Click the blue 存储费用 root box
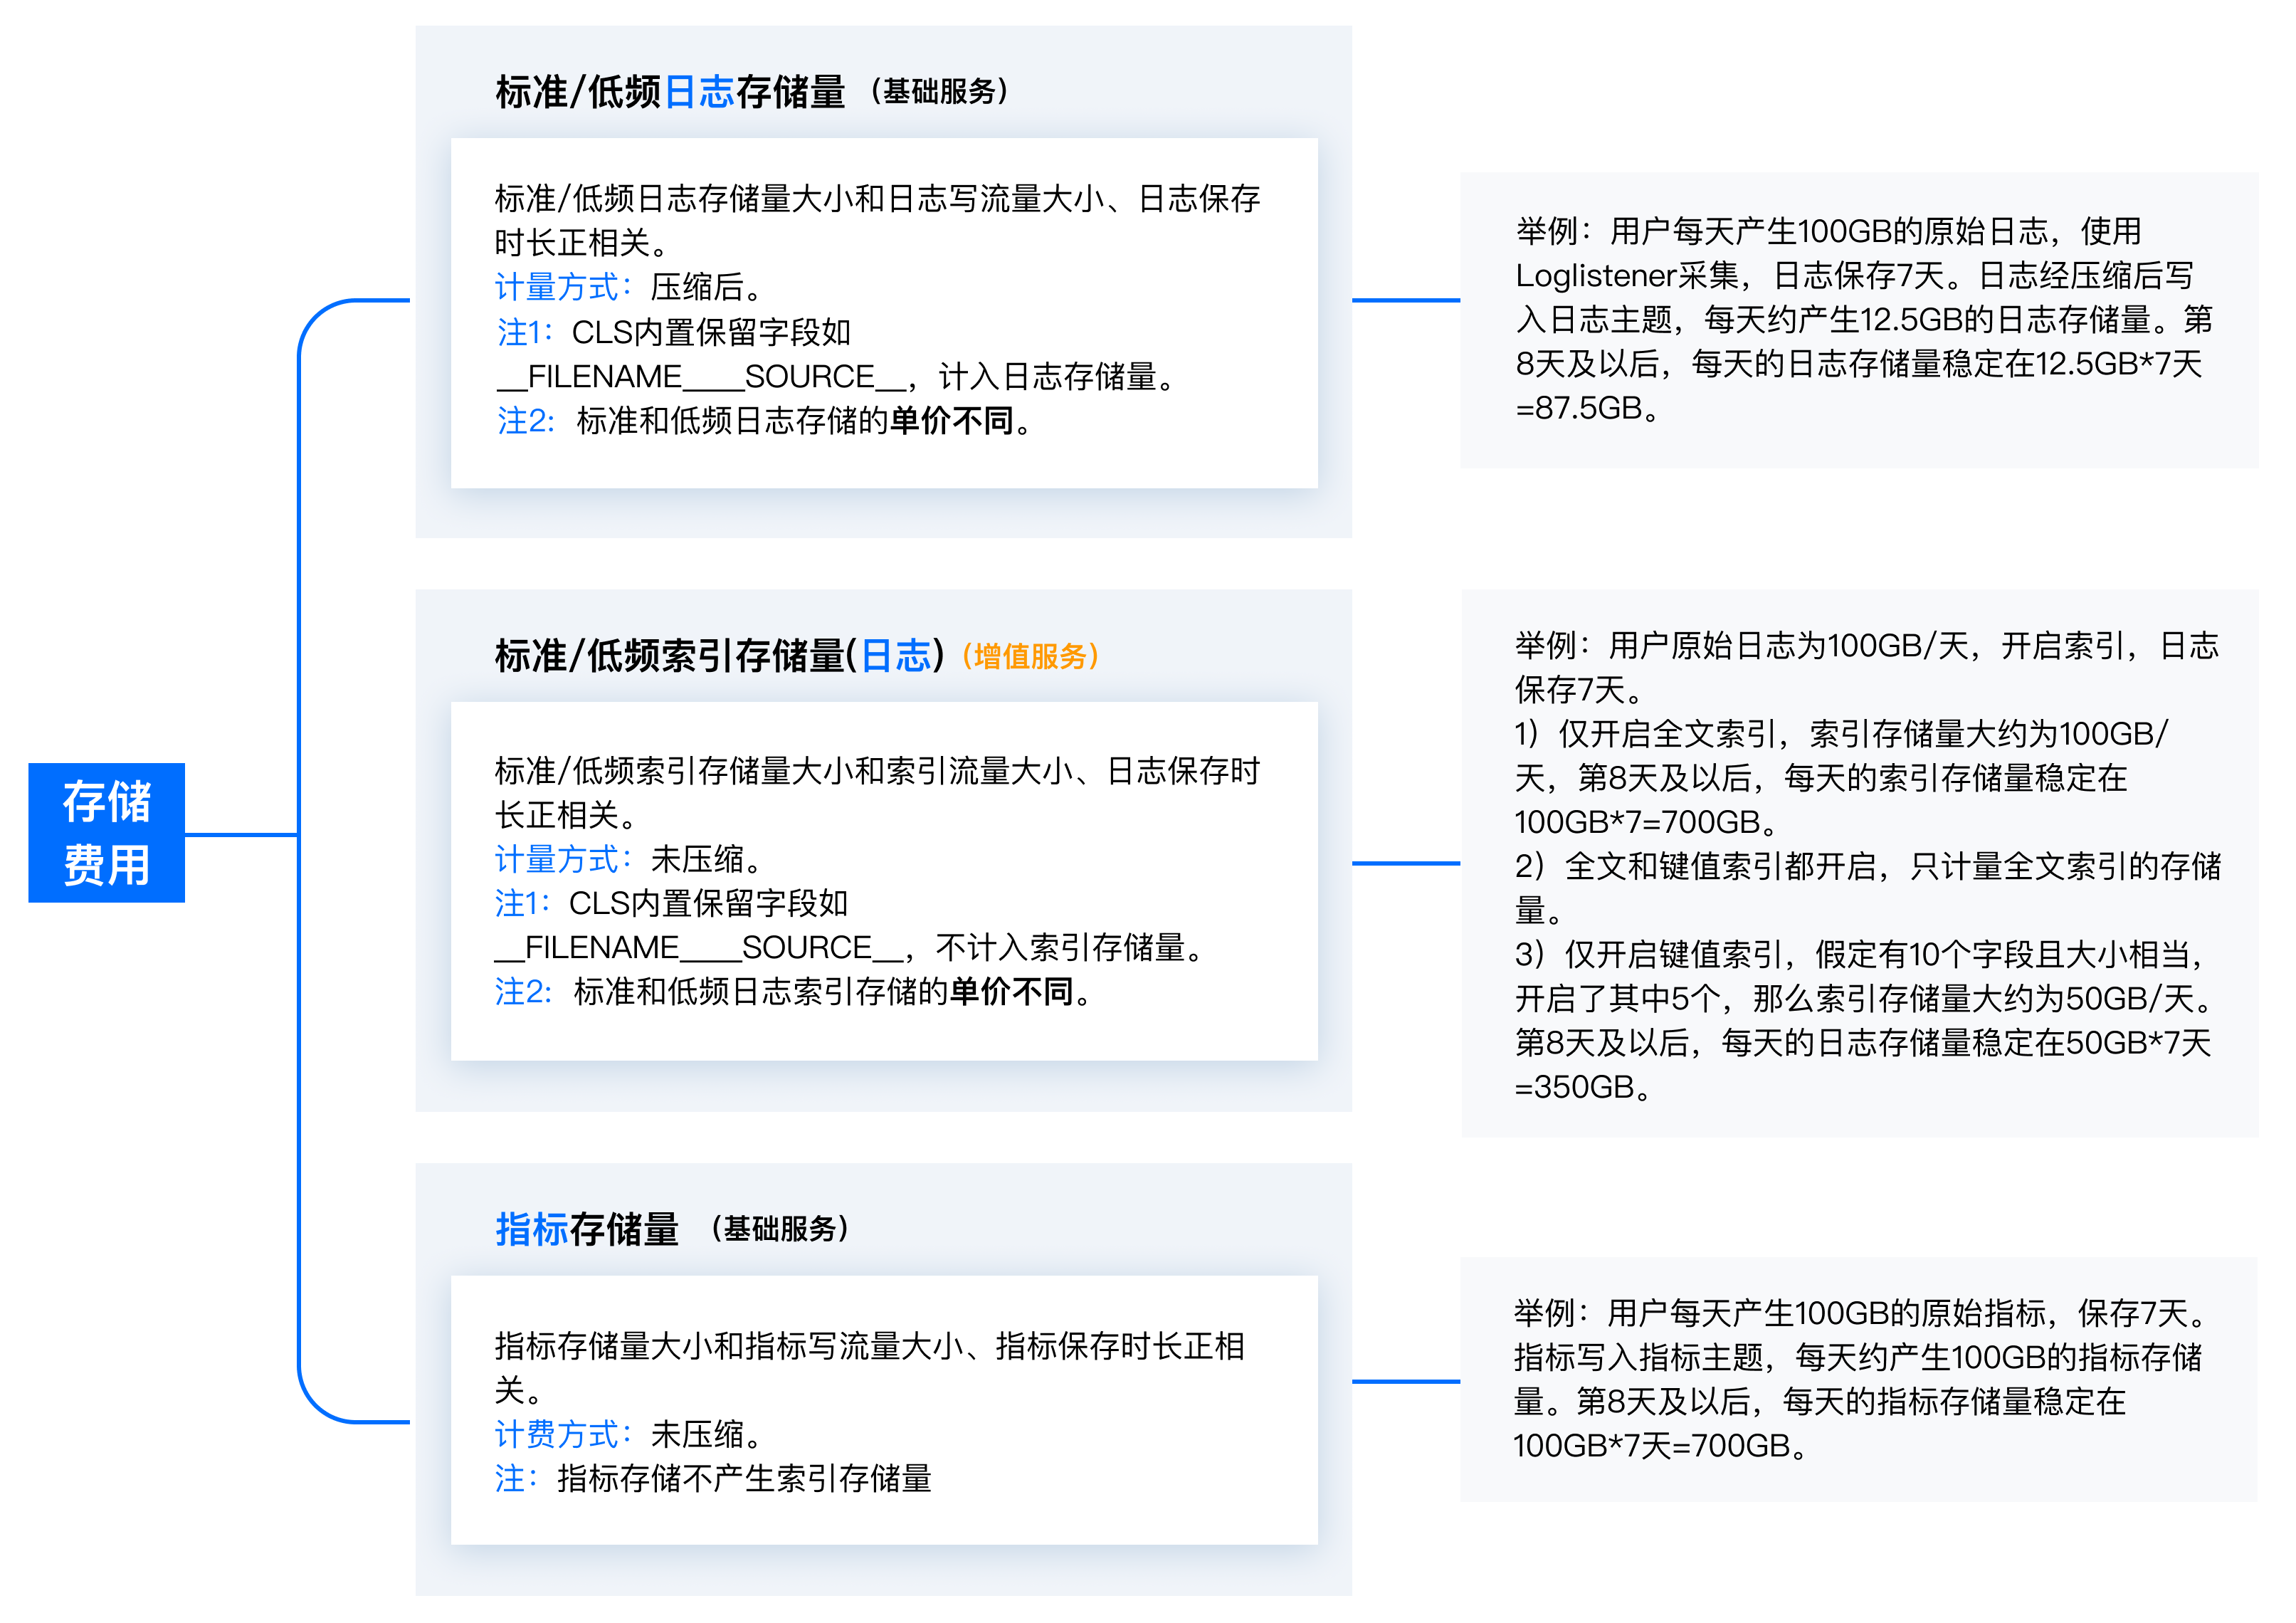 coord(106,832)
